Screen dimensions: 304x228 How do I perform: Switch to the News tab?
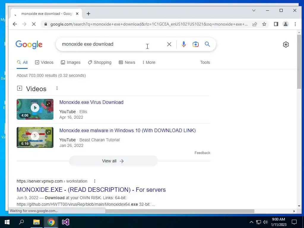coord(127,62)
